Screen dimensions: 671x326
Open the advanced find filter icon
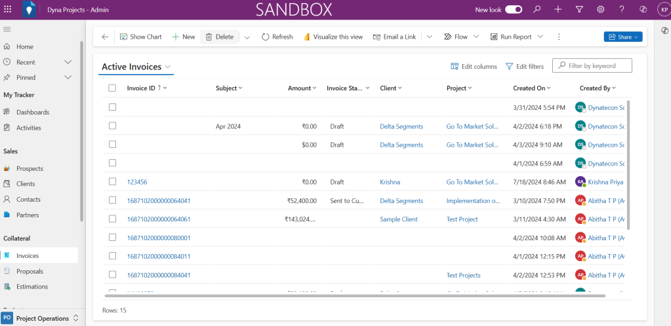click(x=579, y=9)
